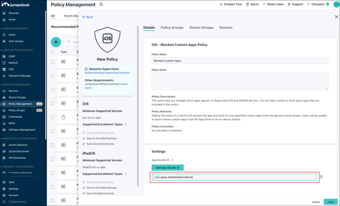The image size is (340, 206).
Task: Check the third policy row checkbox
Action: (52, 90)
